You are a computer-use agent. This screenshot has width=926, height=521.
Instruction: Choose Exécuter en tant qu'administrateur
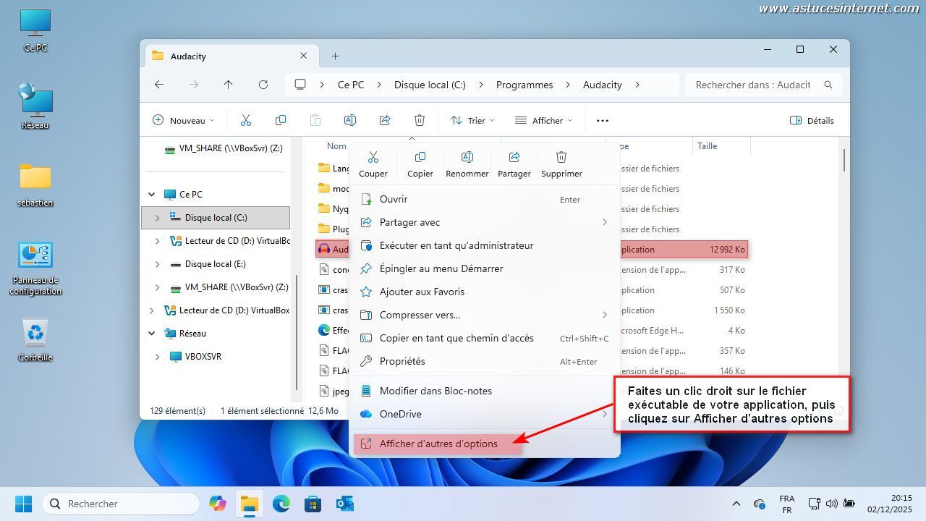point(456,245)
